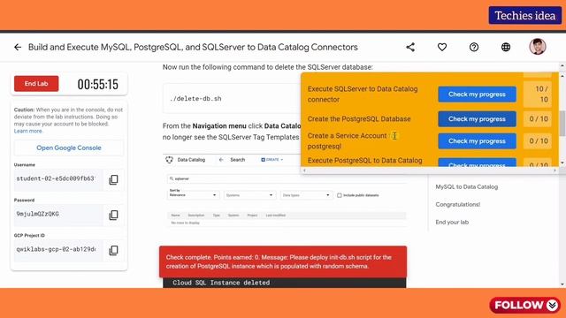
Task: Click page vertical scrollbar thumb
Action: pyautogui.click(x=562, y=124)
